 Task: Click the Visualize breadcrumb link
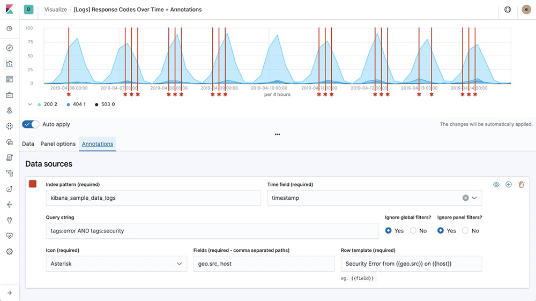55,10
